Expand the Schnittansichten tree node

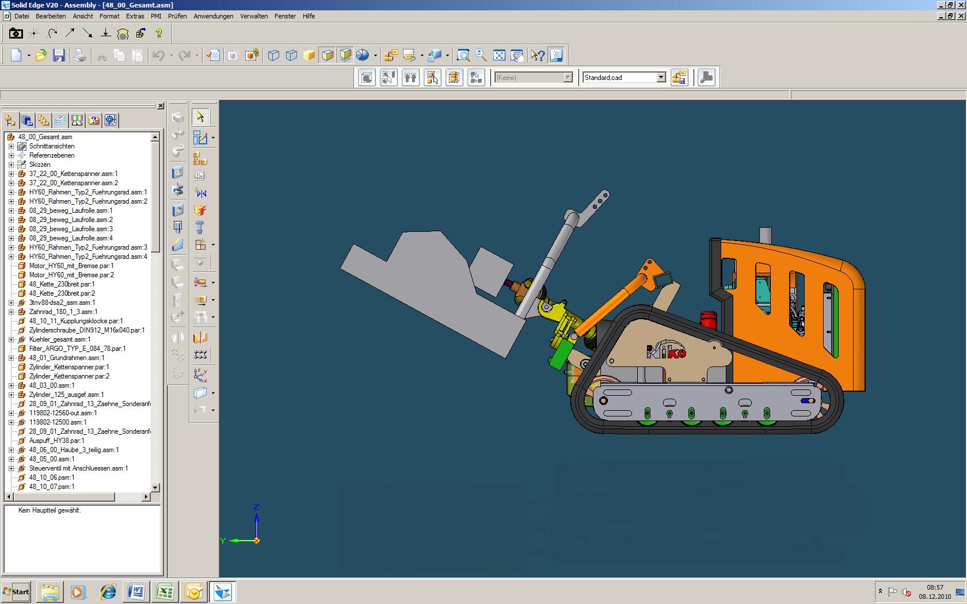tap(11, 146)
